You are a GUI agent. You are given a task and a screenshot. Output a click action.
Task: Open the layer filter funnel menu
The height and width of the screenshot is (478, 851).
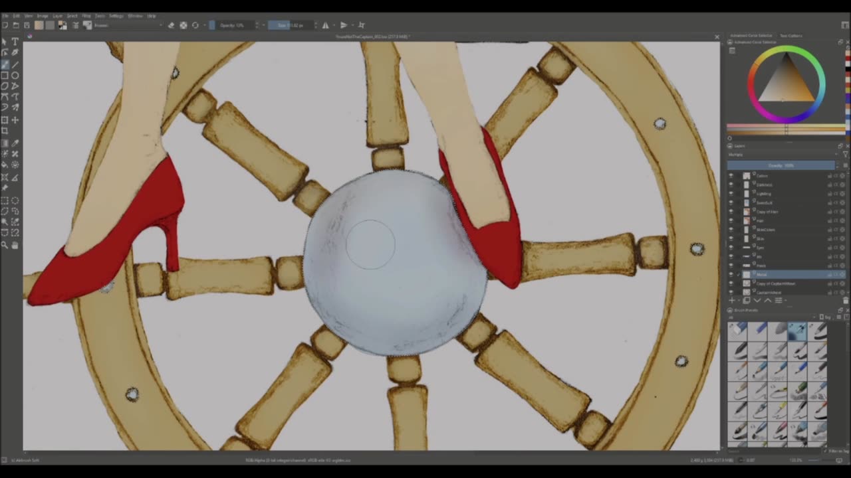pos(845,155)
